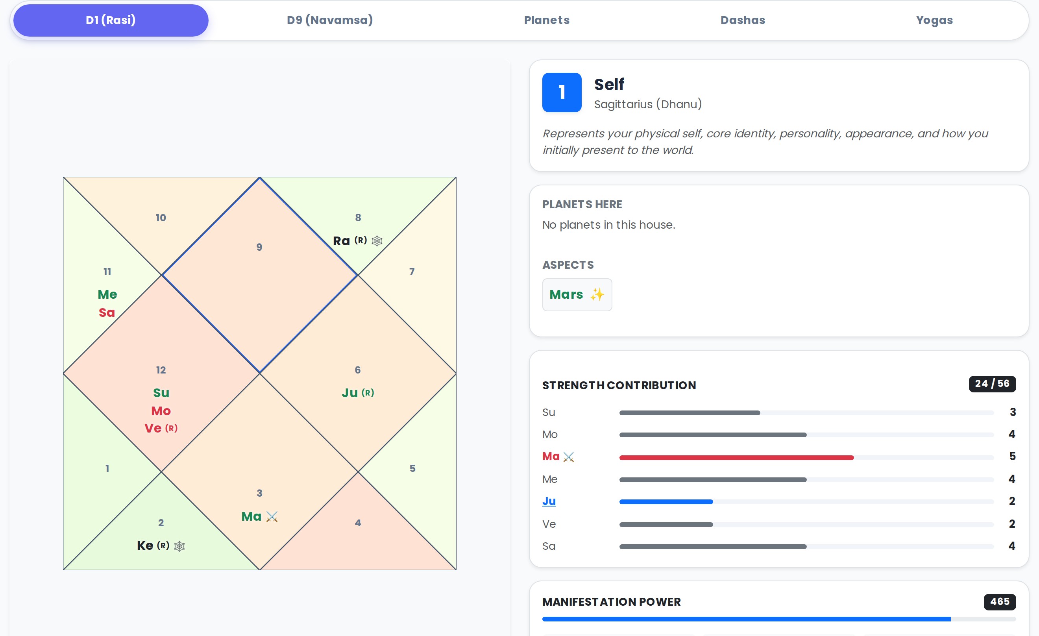Open the Planets tab

(547, 20)
